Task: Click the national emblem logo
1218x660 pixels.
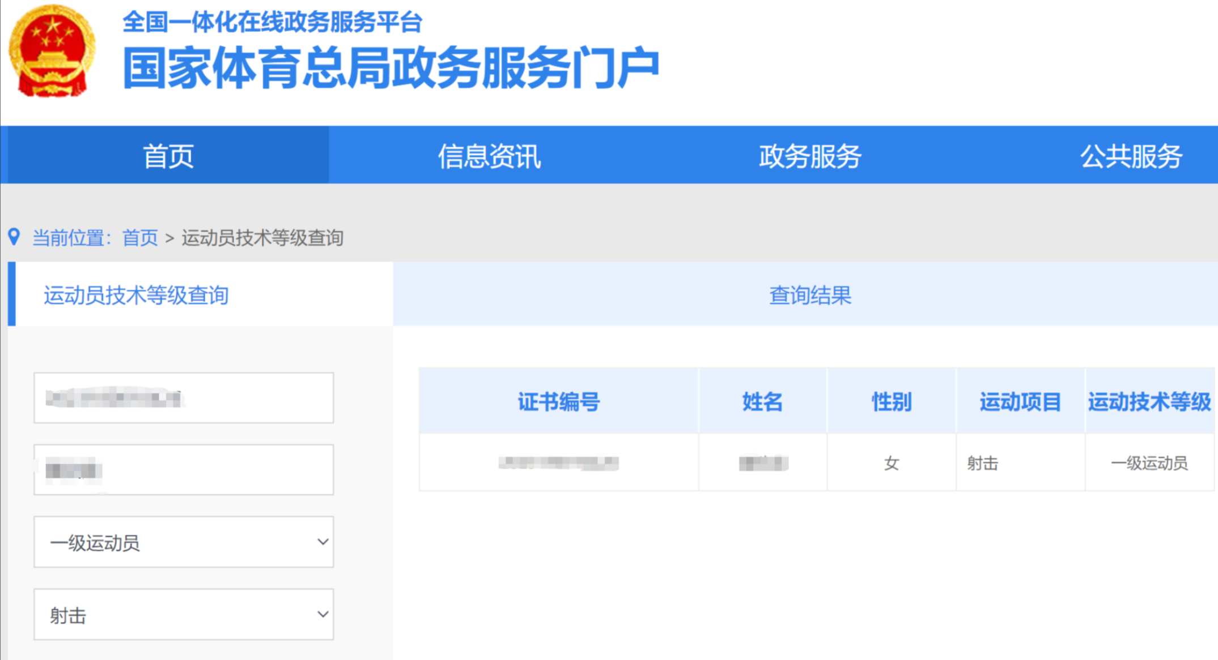Action: (x=52, y=51)
